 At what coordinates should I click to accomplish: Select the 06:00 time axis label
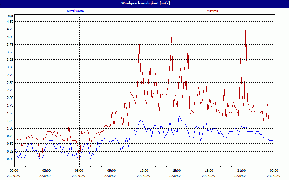pyautogui.click(x=79, y=171)
